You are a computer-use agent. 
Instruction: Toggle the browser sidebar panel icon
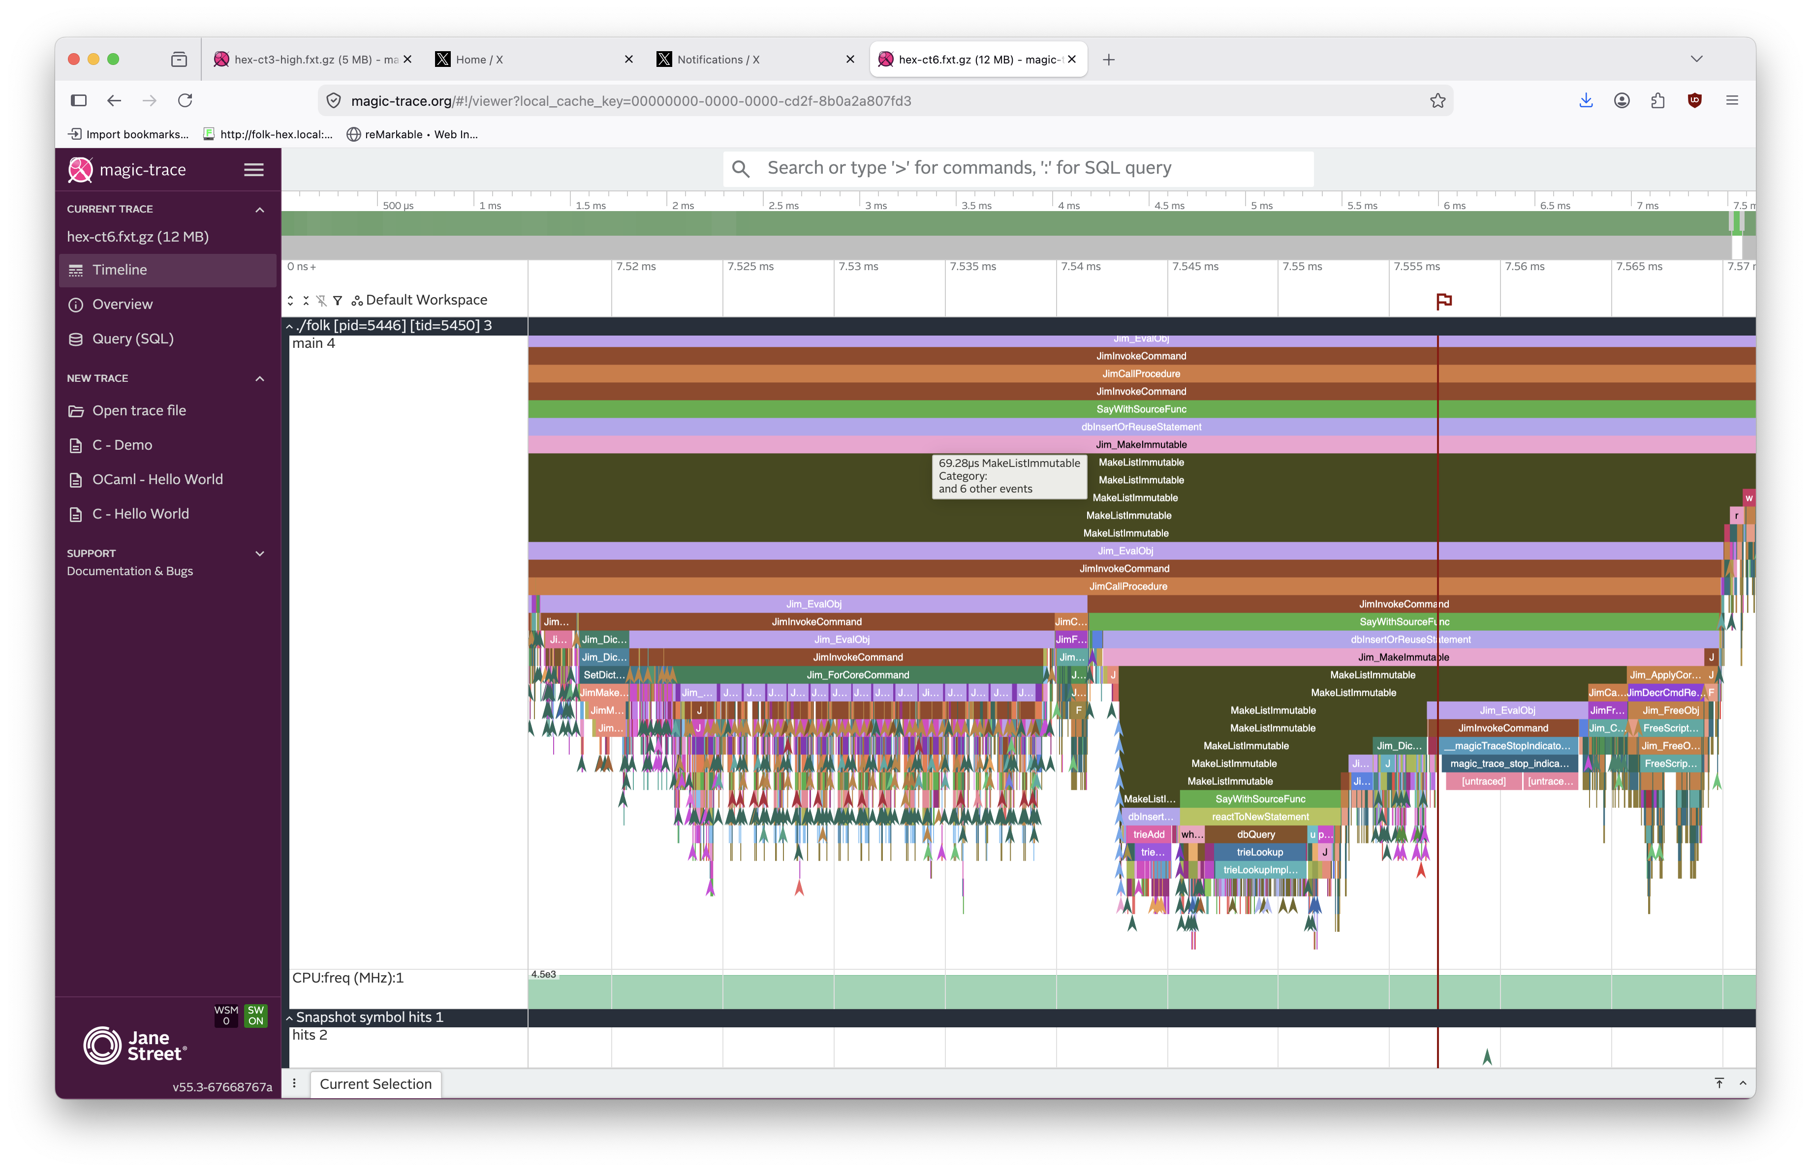(x=79, y=100)
